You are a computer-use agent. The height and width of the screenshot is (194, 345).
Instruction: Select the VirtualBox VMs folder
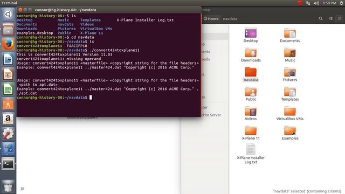click(290, 113)
